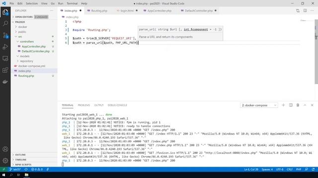The width and height of the screenshot is (318, 178).
Task: Open AppController.php in the file tree
Action: [34, 46]
